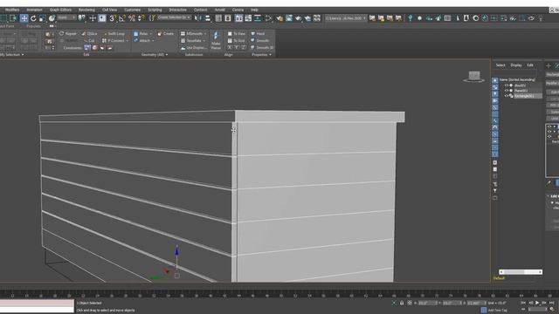The width and height of the screenshot is (559, 314).
Task: Click the Use Pivot Point Center icon
Action: point(82,18)
